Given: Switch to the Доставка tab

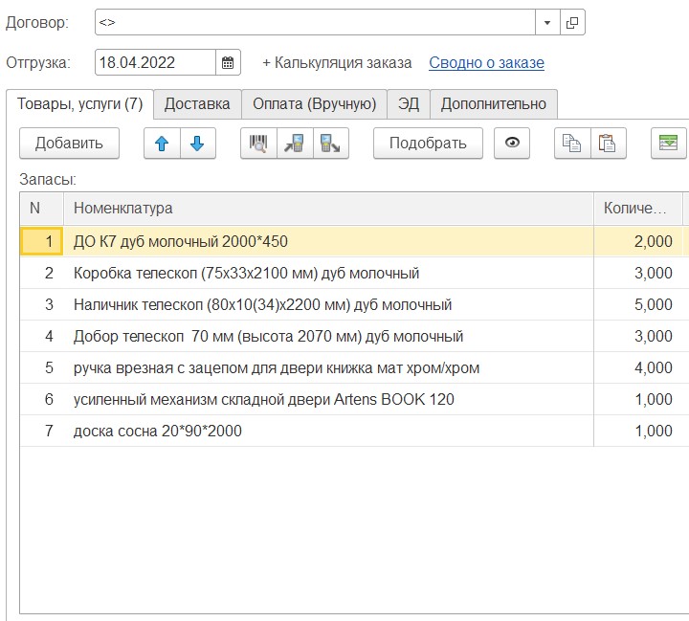Looking at the screenshot, I should click(197, 104).
